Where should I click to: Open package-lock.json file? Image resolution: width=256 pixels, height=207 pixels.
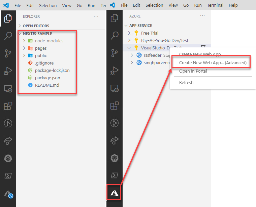pos(52,70)
